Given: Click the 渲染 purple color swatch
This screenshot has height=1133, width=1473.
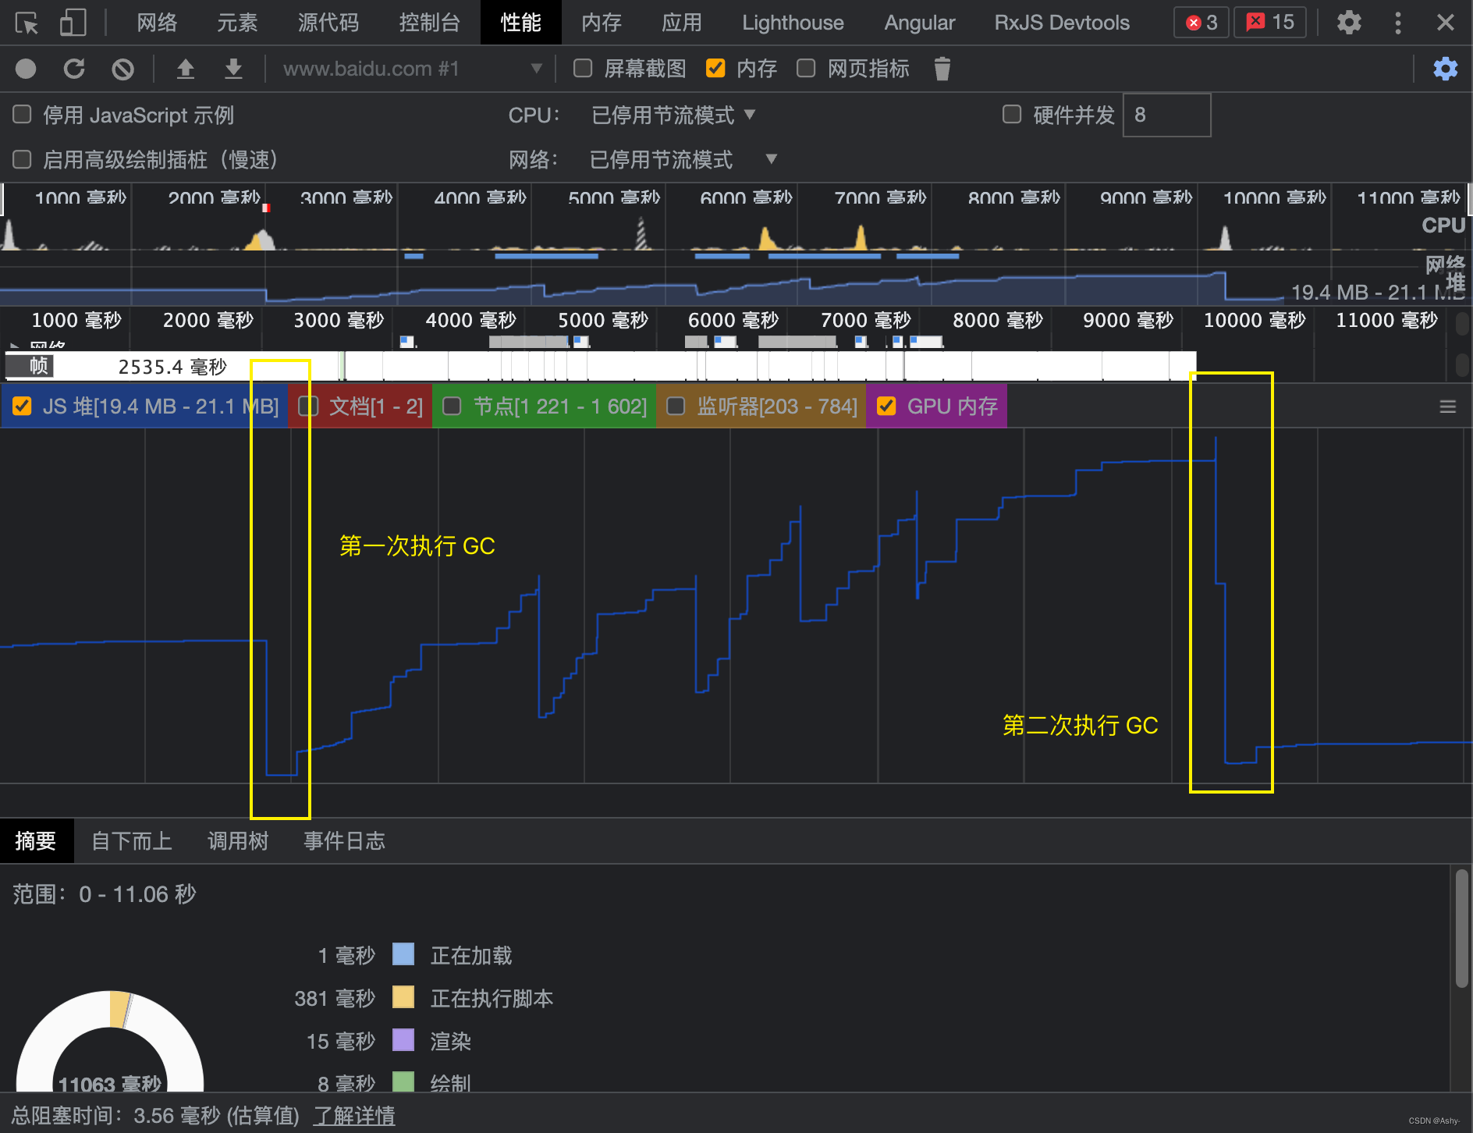Looking at the screenshot, I should (403, 1040).
